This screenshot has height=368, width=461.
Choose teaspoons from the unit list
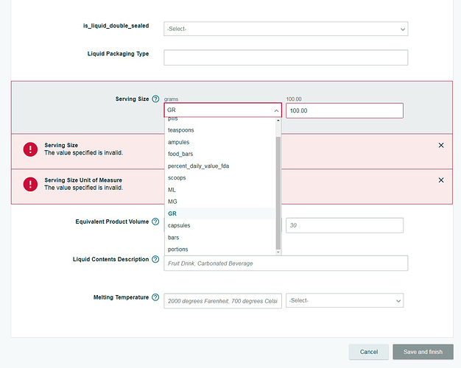(181, 130)
